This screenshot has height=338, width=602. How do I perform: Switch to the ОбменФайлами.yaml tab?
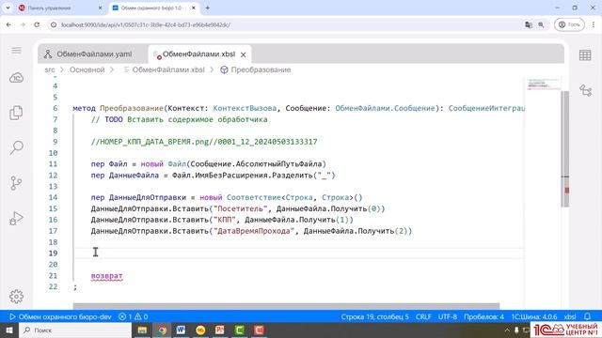click(x=93, y=54)
